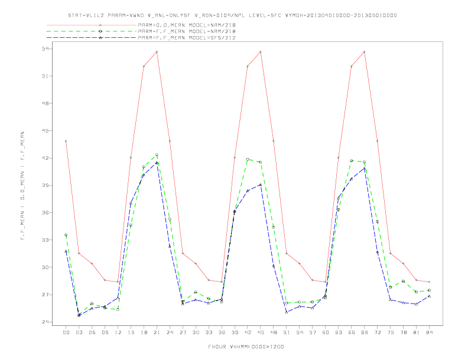Click the blue triangle marker at hour 15

131,203
